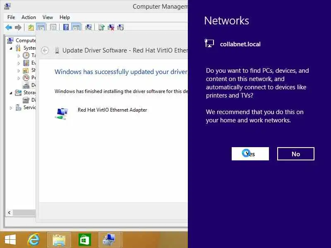331x248 pixels.
Task: Click the Red Hat VirtIO network adapter icon
Action: pos(61,113)
